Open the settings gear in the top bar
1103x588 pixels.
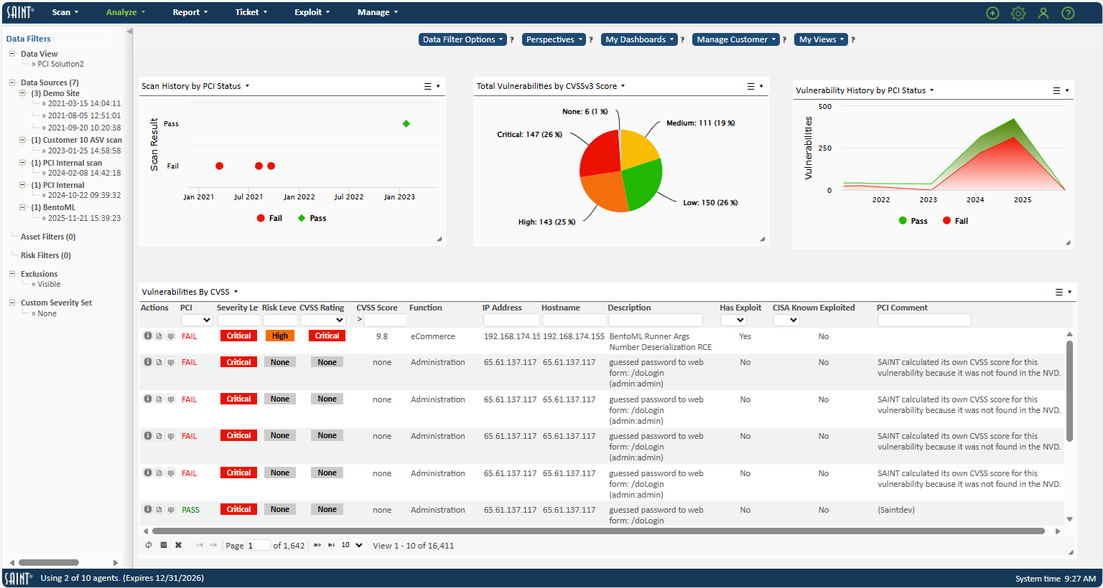click(x=1018, y=12)
